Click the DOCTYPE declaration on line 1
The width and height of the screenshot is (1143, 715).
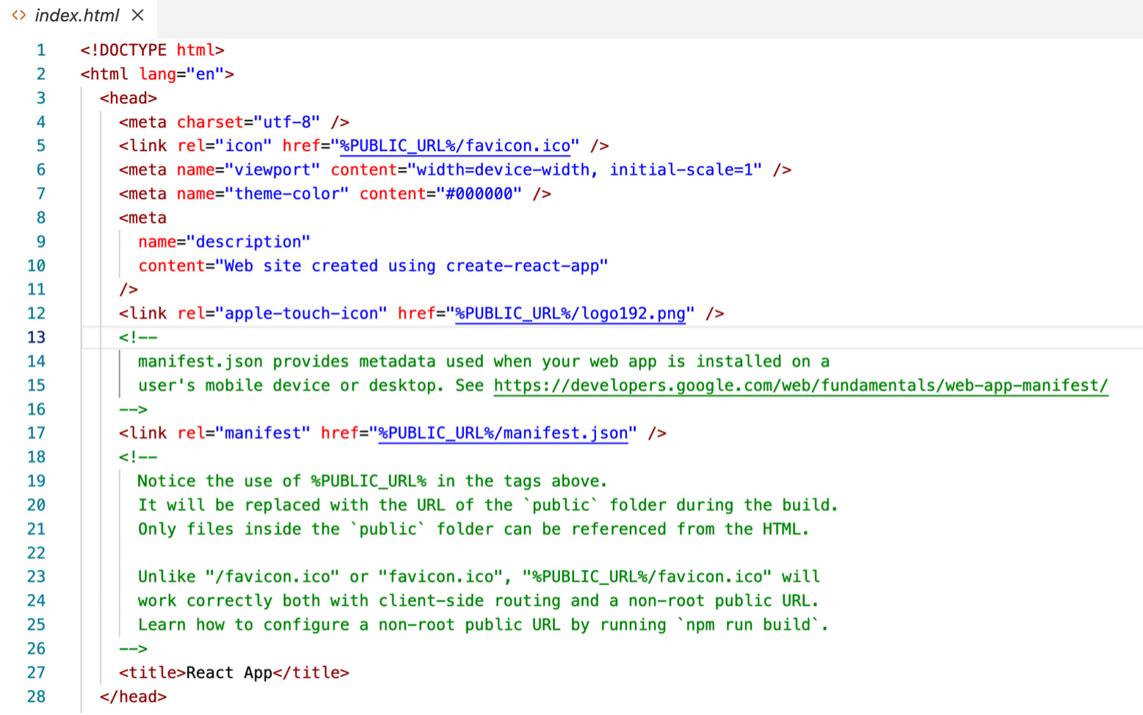click(x=151, y=49)
